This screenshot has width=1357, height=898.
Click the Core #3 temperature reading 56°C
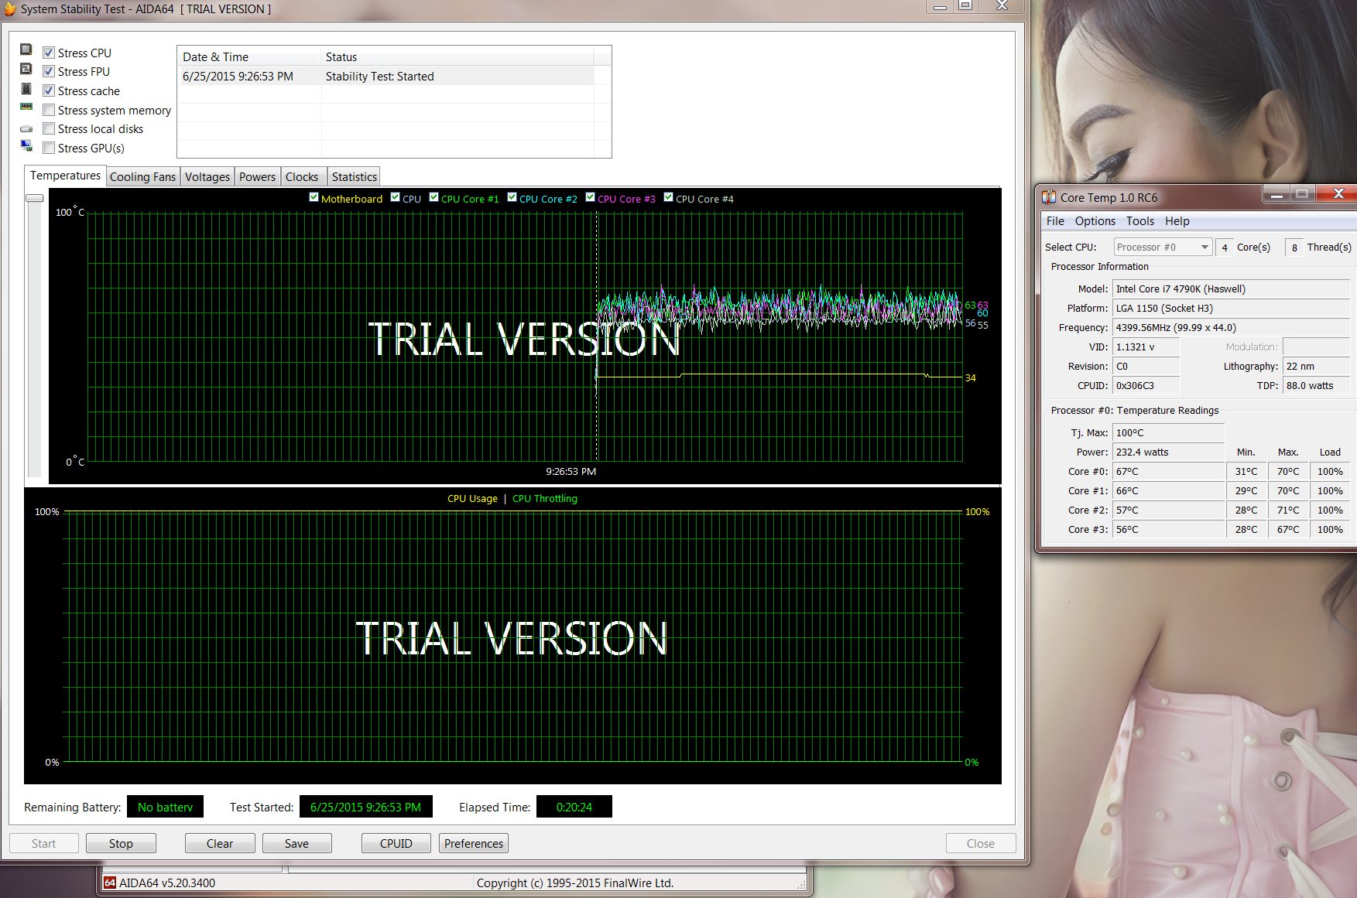click(x=1168, y=530)
